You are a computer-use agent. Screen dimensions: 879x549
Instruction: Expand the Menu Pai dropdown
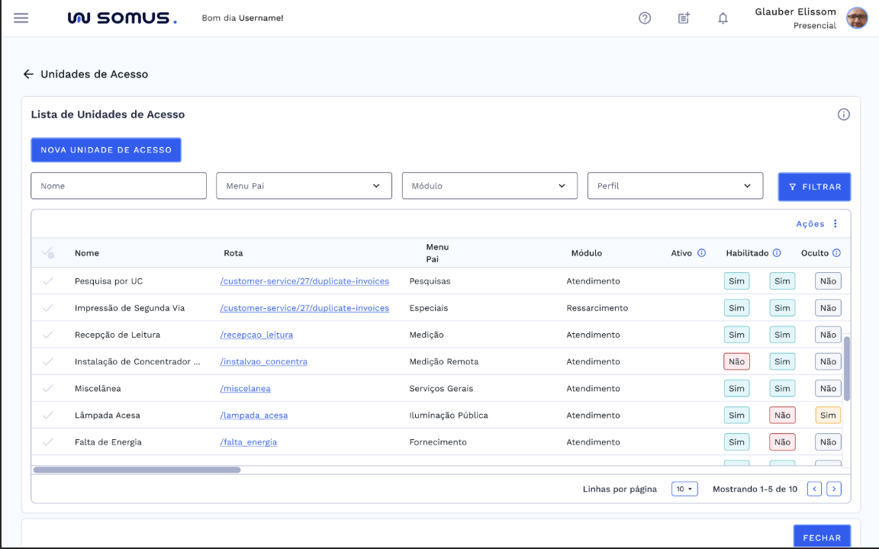[304, 186]
